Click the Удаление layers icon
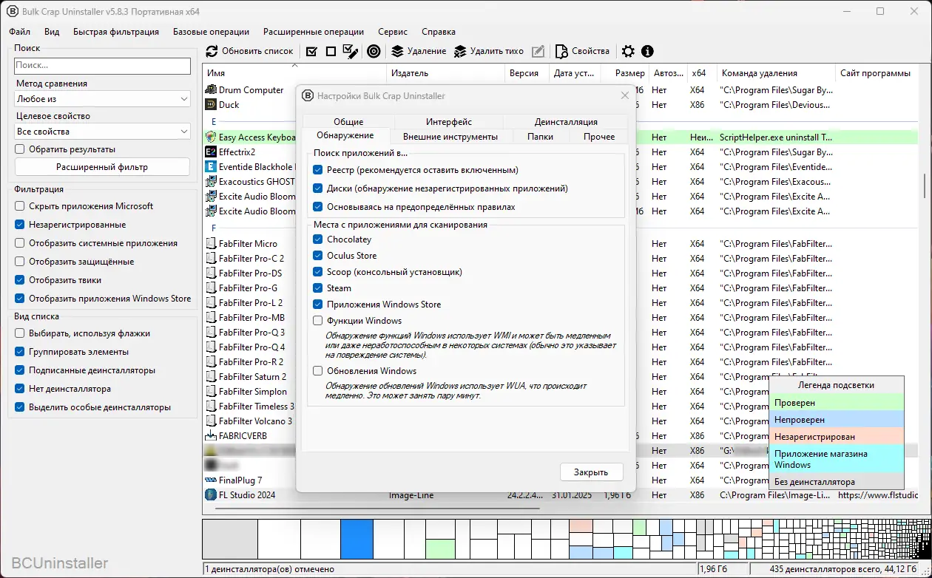Viewport: 932px width, 578px height. pos(397,51)
